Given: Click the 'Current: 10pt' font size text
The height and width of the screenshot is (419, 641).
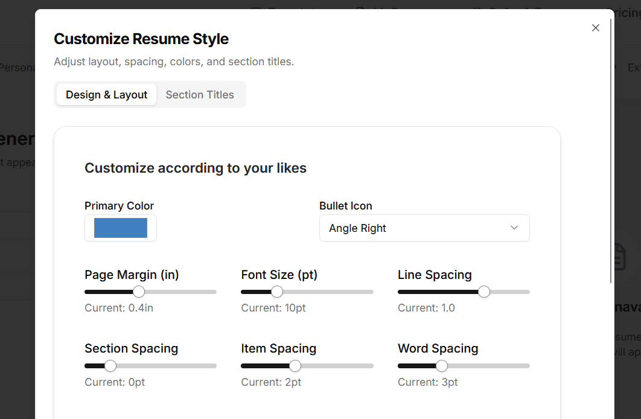Looking at the screenshot, I should [273, 308].
